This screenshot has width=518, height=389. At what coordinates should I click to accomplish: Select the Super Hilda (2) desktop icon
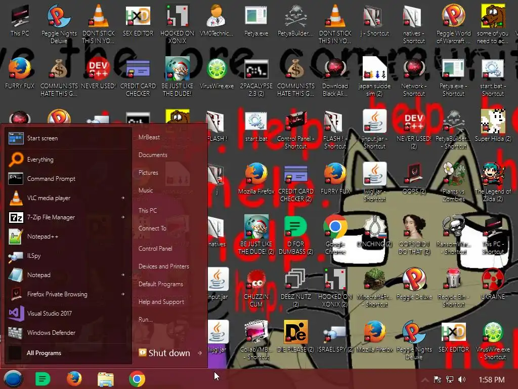(x=493, y=126)
